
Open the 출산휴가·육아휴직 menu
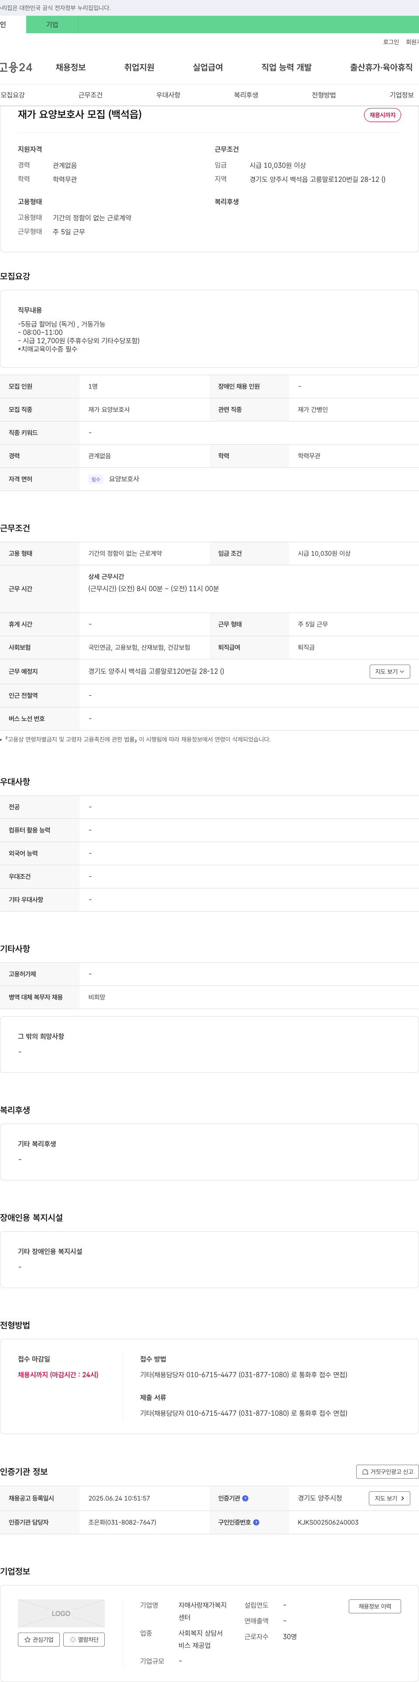pos(381,67)
